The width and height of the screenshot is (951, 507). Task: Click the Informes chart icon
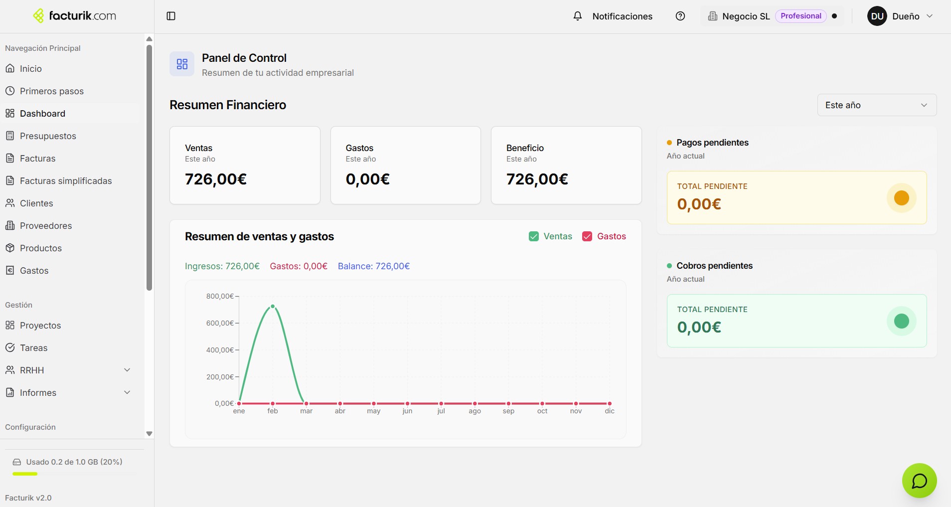[10, 392]
